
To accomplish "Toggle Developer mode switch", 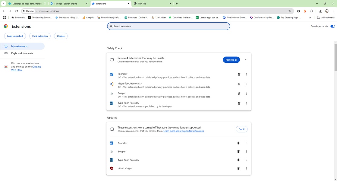I will tap(332, 26).
